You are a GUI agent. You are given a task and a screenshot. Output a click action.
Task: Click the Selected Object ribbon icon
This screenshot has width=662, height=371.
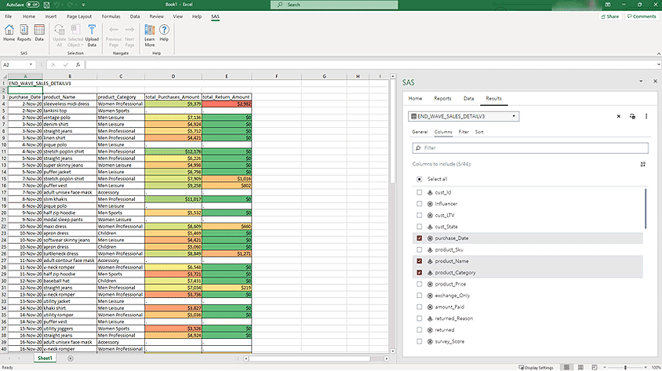pyautogui.click(x=75, y=35)
